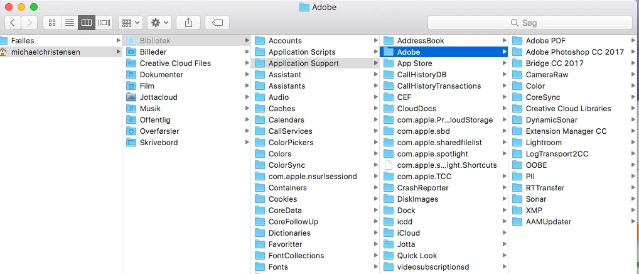
Task: Select the Extension Manager CC folder
Action: (574, 131)
